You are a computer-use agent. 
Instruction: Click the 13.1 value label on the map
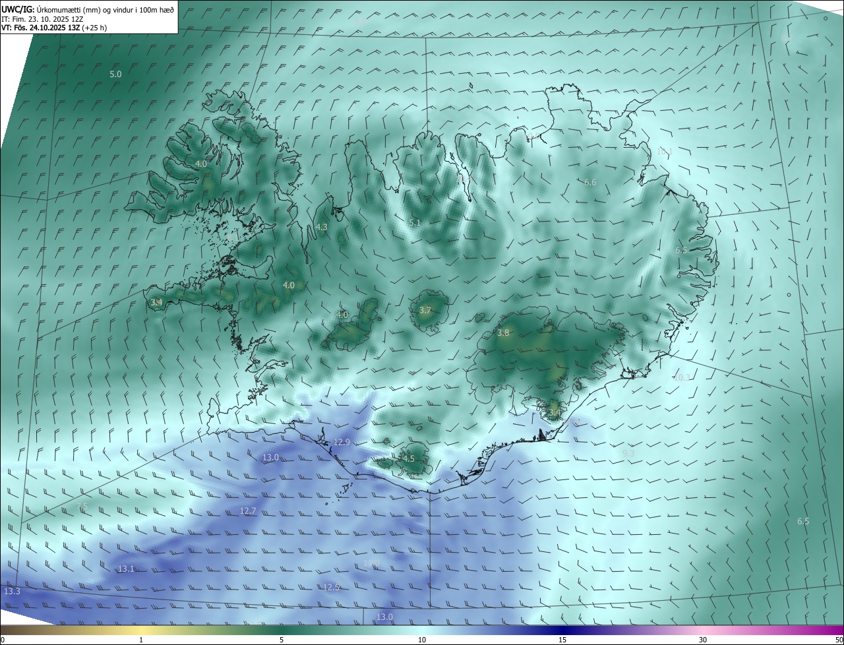126,568
